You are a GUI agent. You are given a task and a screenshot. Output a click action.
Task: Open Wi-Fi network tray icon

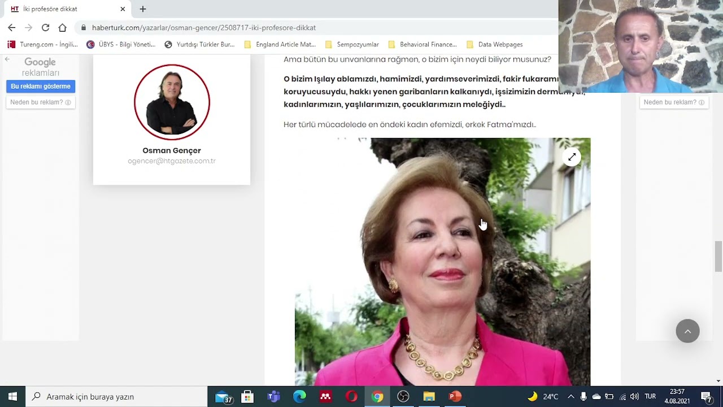622,397
